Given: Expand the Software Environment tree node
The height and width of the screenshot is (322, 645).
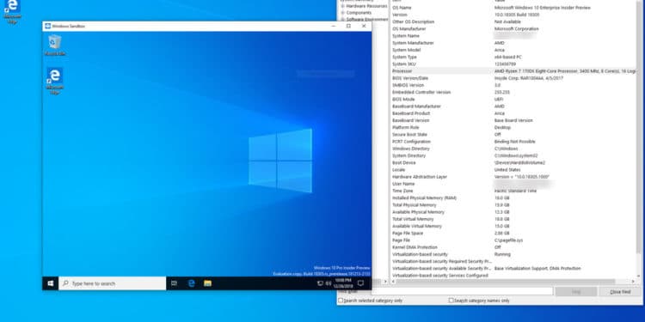Looking at the screenshot, I should [342, 19].
